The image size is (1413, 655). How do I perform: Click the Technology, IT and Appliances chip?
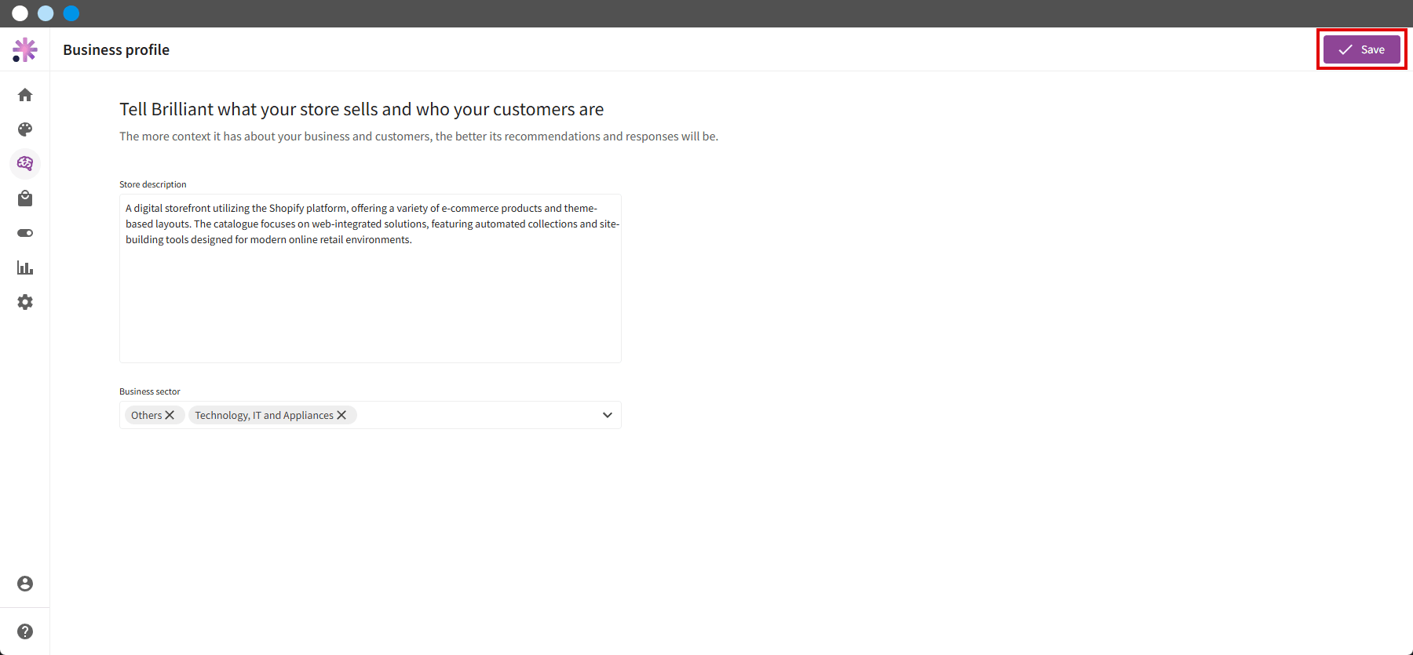(x=264, y=415)
